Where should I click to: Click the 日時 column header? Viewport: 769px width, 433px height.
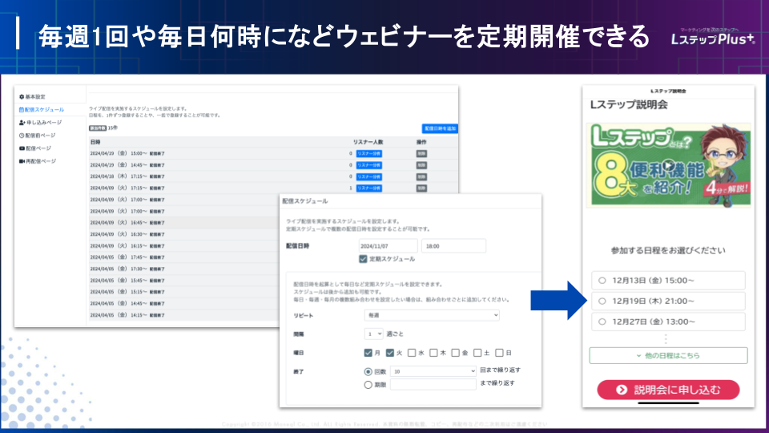click(95, 142)
